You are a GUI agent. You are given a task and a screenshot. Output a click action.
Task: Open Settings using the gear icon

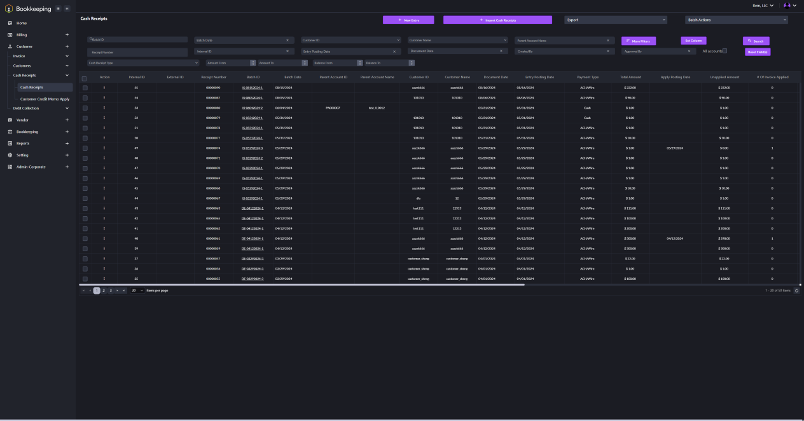[x=10, y=155]
